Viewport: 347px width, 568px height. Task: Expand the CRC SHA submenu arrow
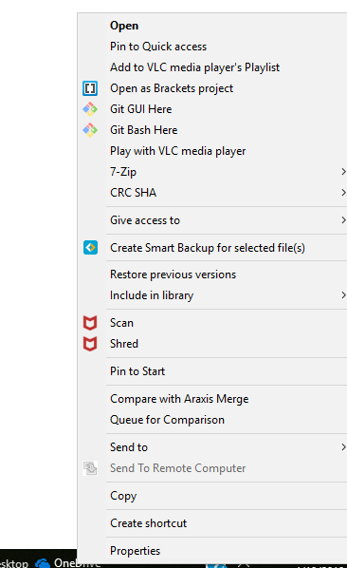[x=343, y=193]
